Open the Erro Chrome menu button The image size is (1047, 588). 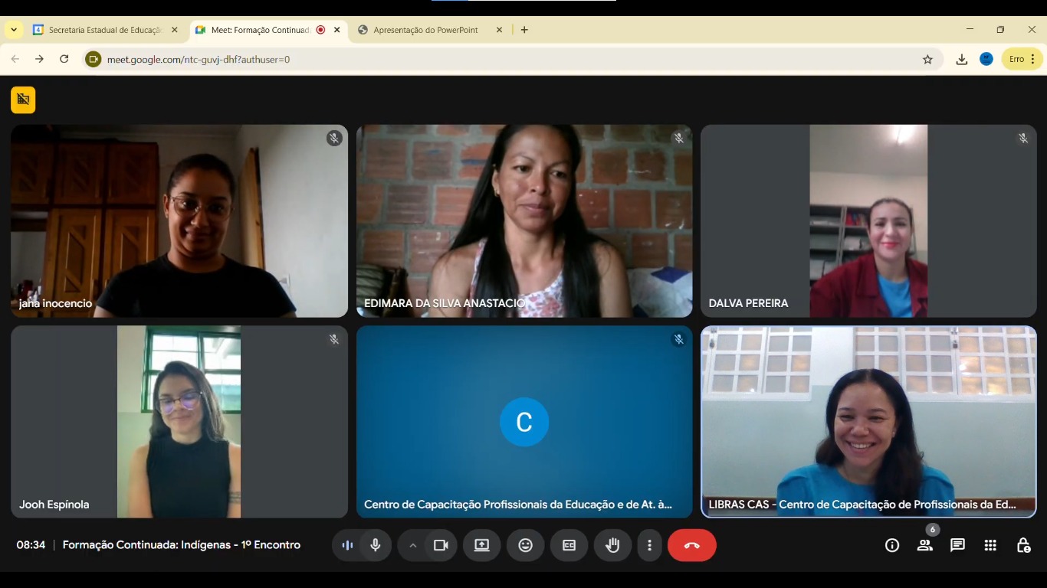(1022, 59)
